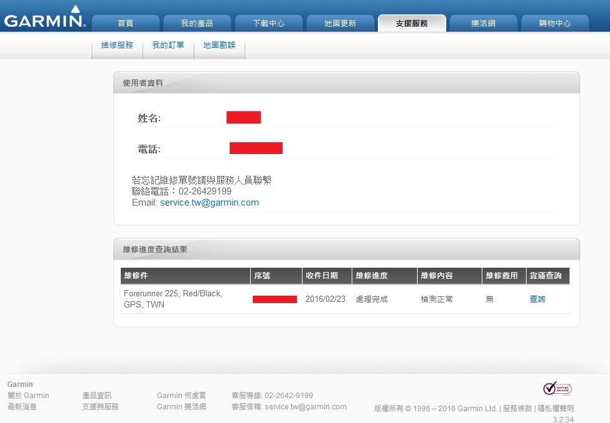Open the 我的訂單 submenu item
This screenshot has width=610, height=423.
168,45
